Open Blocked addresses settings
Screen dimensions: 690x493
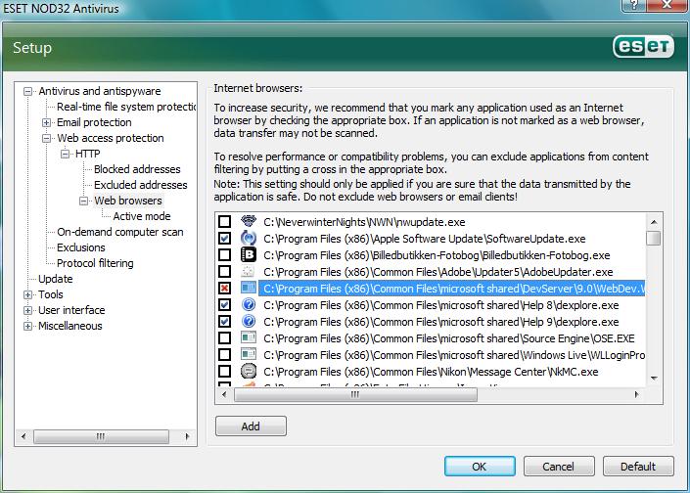coord(137,169)
